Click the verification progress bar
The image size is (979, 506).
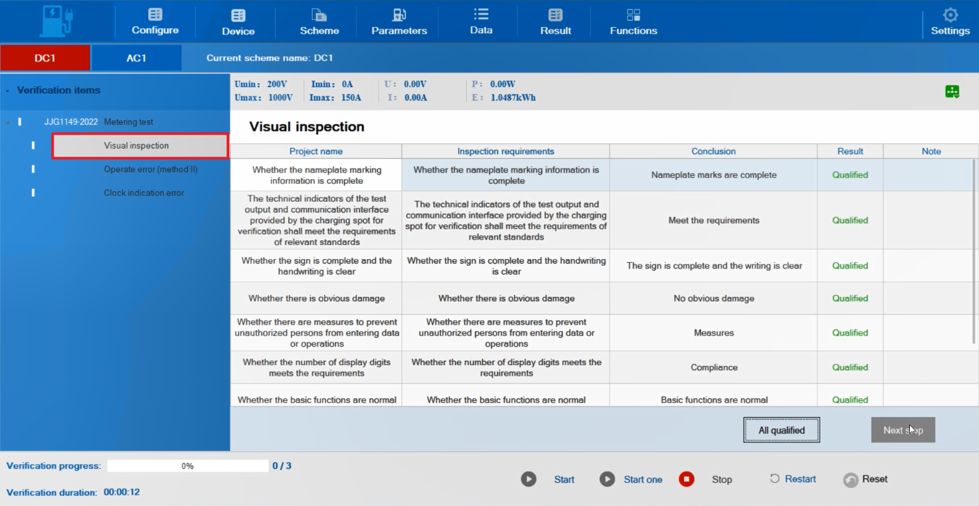point(187,466)
